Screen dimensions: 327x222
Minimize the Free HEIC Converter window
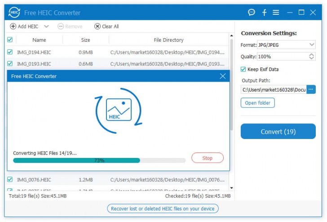tap(289, 13)
